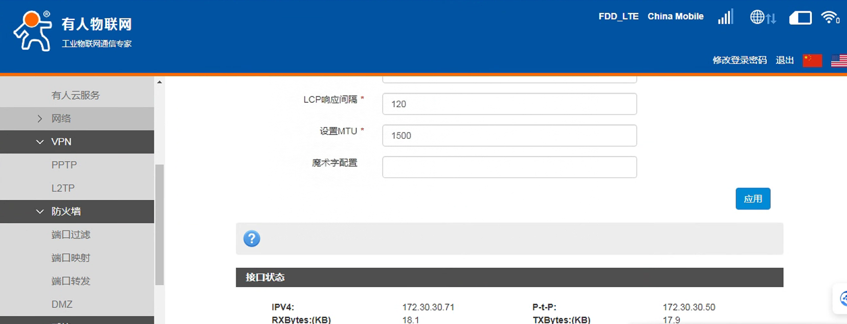Click the WiFi clients icon
The image size is (847, 324).
click(830, 17)
